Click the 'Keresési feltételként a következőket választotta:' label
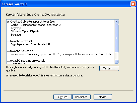The image size is (137, 103). 35,15
